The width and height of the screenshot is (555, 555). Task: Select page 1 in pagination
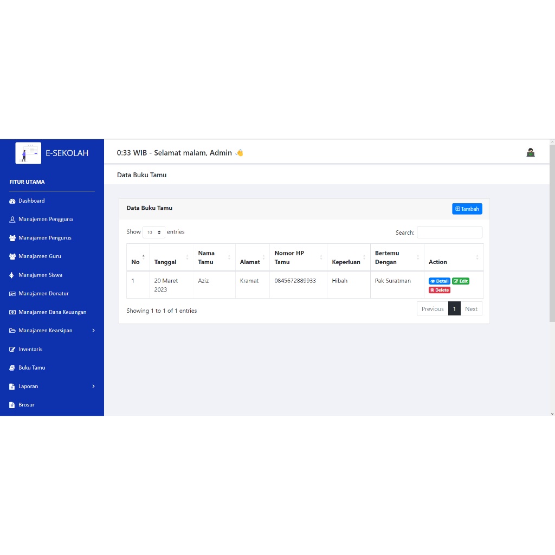coord(455,308)
